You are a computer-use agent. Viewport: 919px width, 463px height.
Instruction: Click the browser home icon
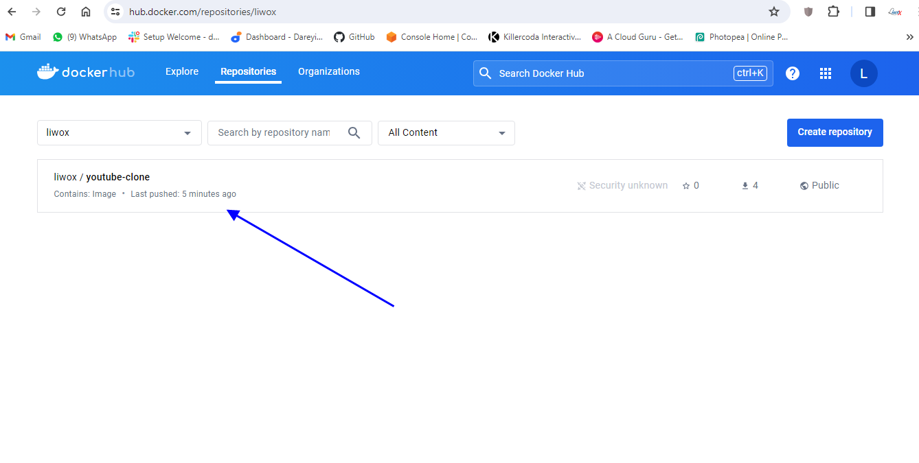coord(86,12)
